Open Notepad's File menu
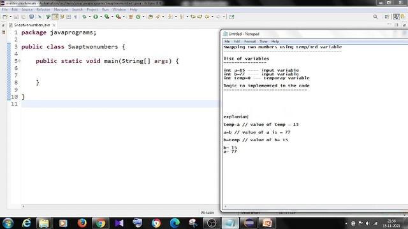This screenshot has height=229, width=408. [227, 41]
